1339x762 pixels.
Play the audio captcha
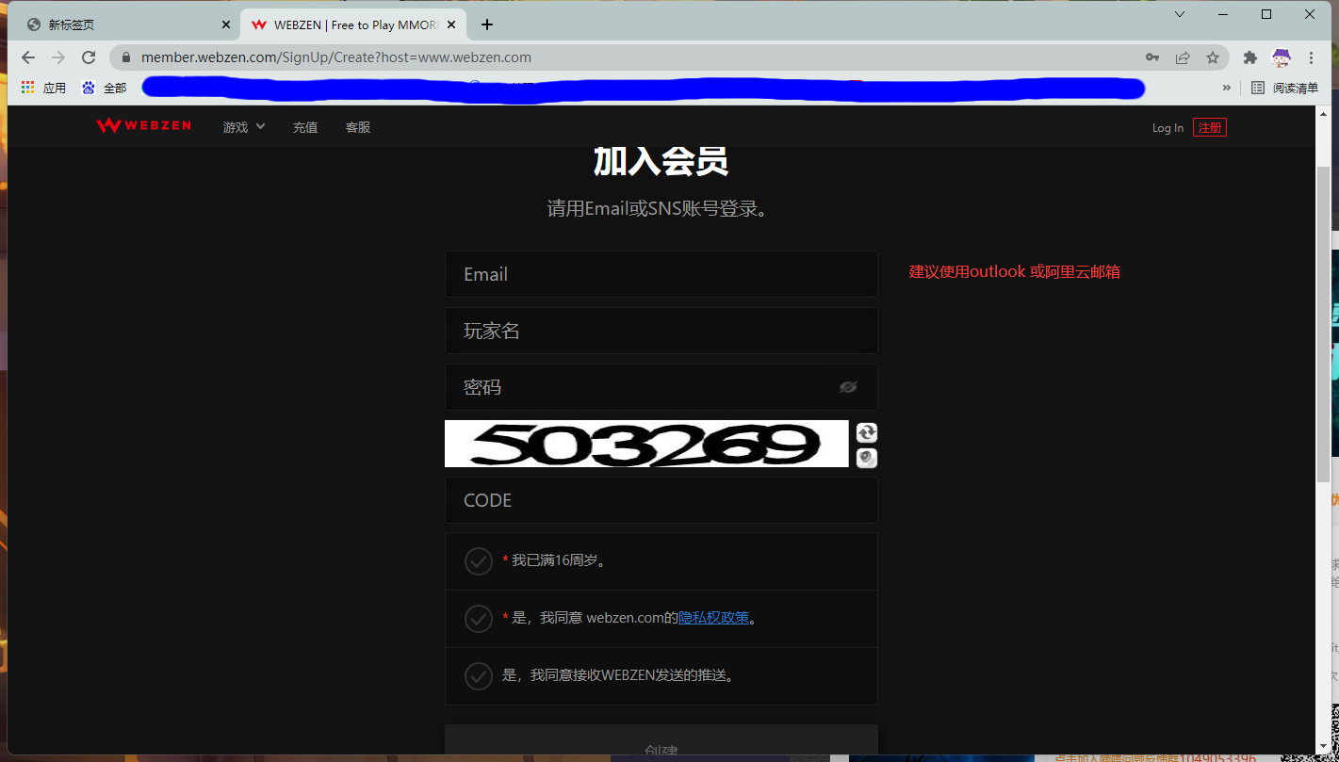pyautogui.click(x=867, y=458)
